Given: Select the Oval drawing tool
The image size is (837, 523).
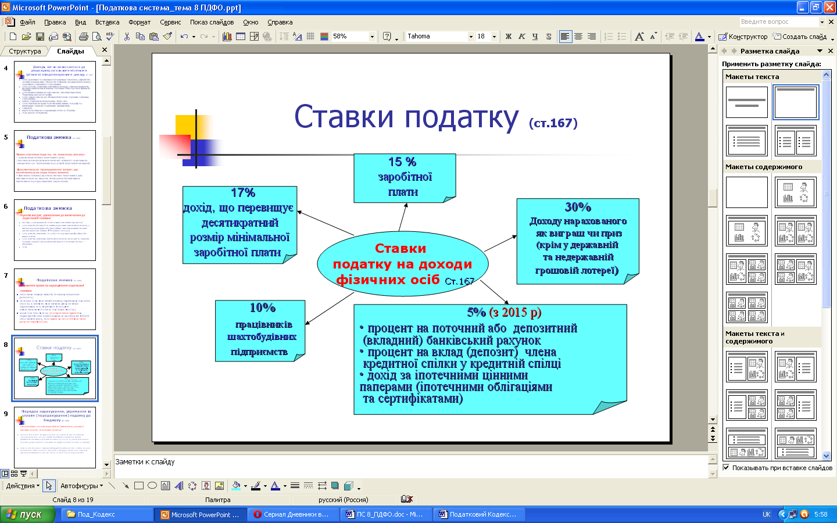Looking at the screenshot, I should 152,486.
